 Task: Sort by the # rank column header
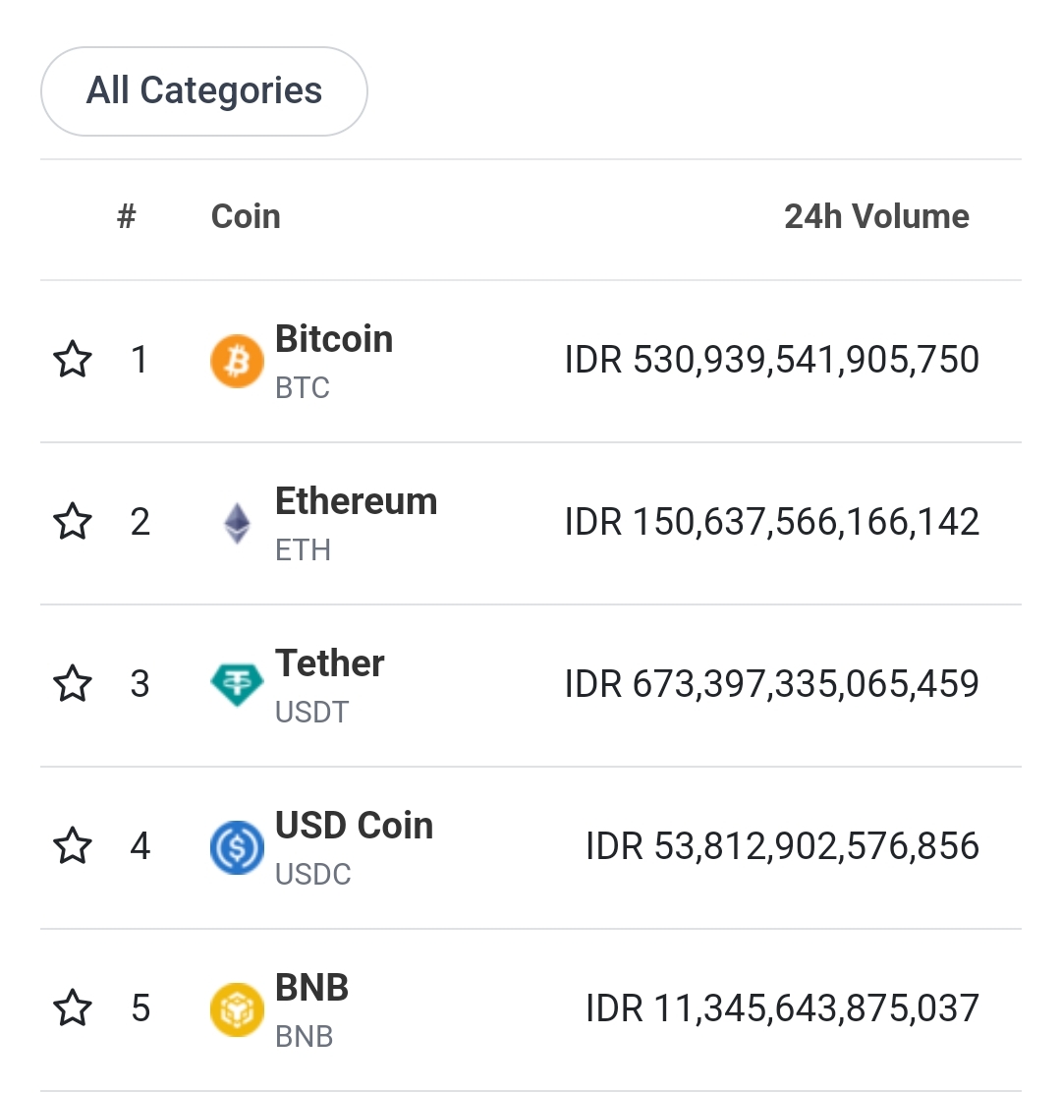pyautogui.click(x=126, y=216)
